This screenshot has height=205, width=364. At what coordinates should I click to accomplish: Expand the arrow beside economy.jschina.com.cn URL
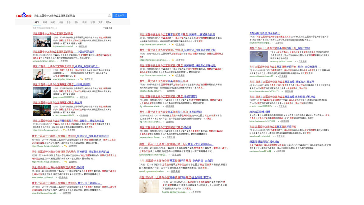pyautogui.click(x=296, y=61)
